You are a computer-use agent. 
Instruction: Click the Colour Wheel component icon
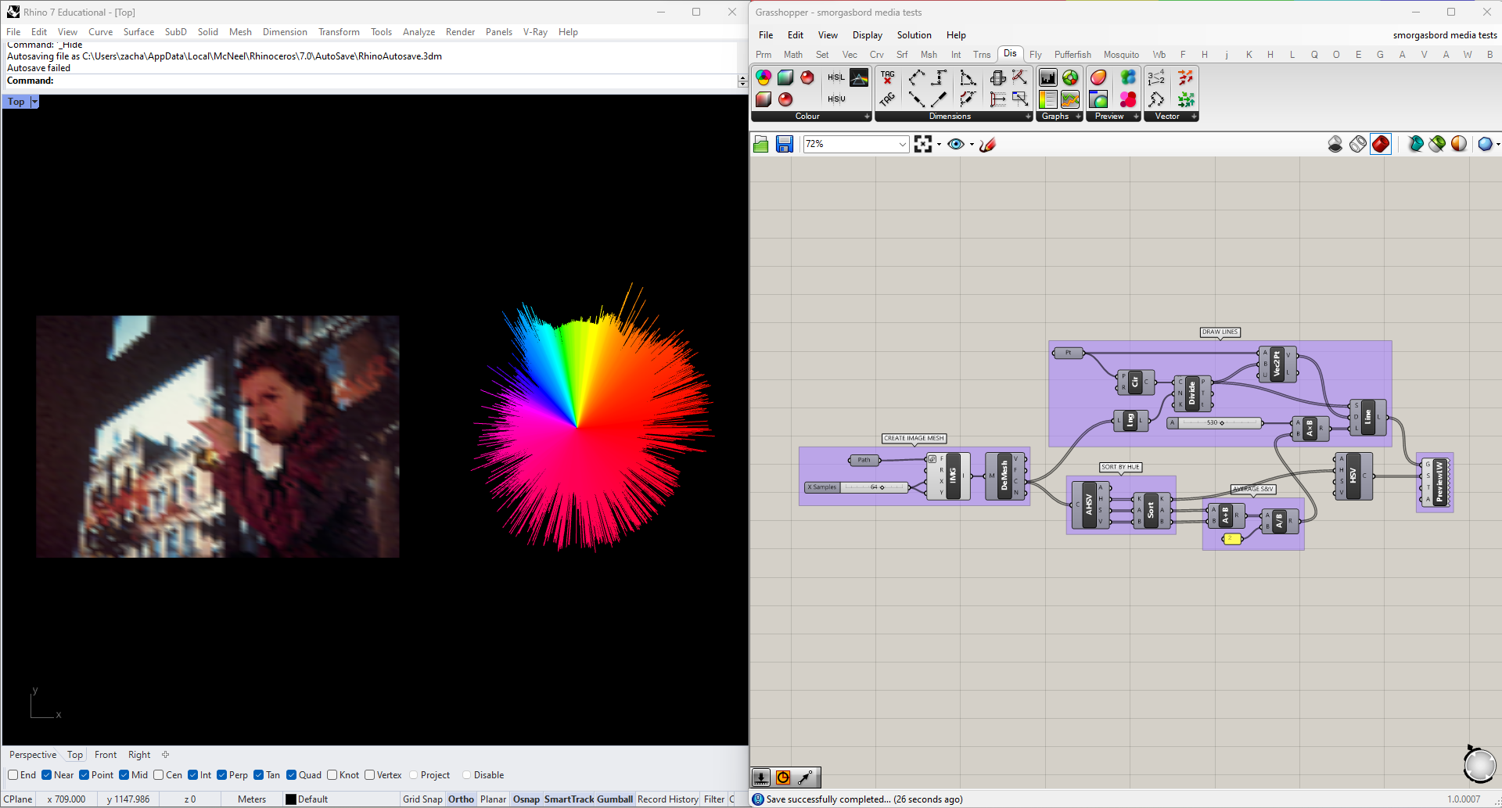click(x=764, y=77)
